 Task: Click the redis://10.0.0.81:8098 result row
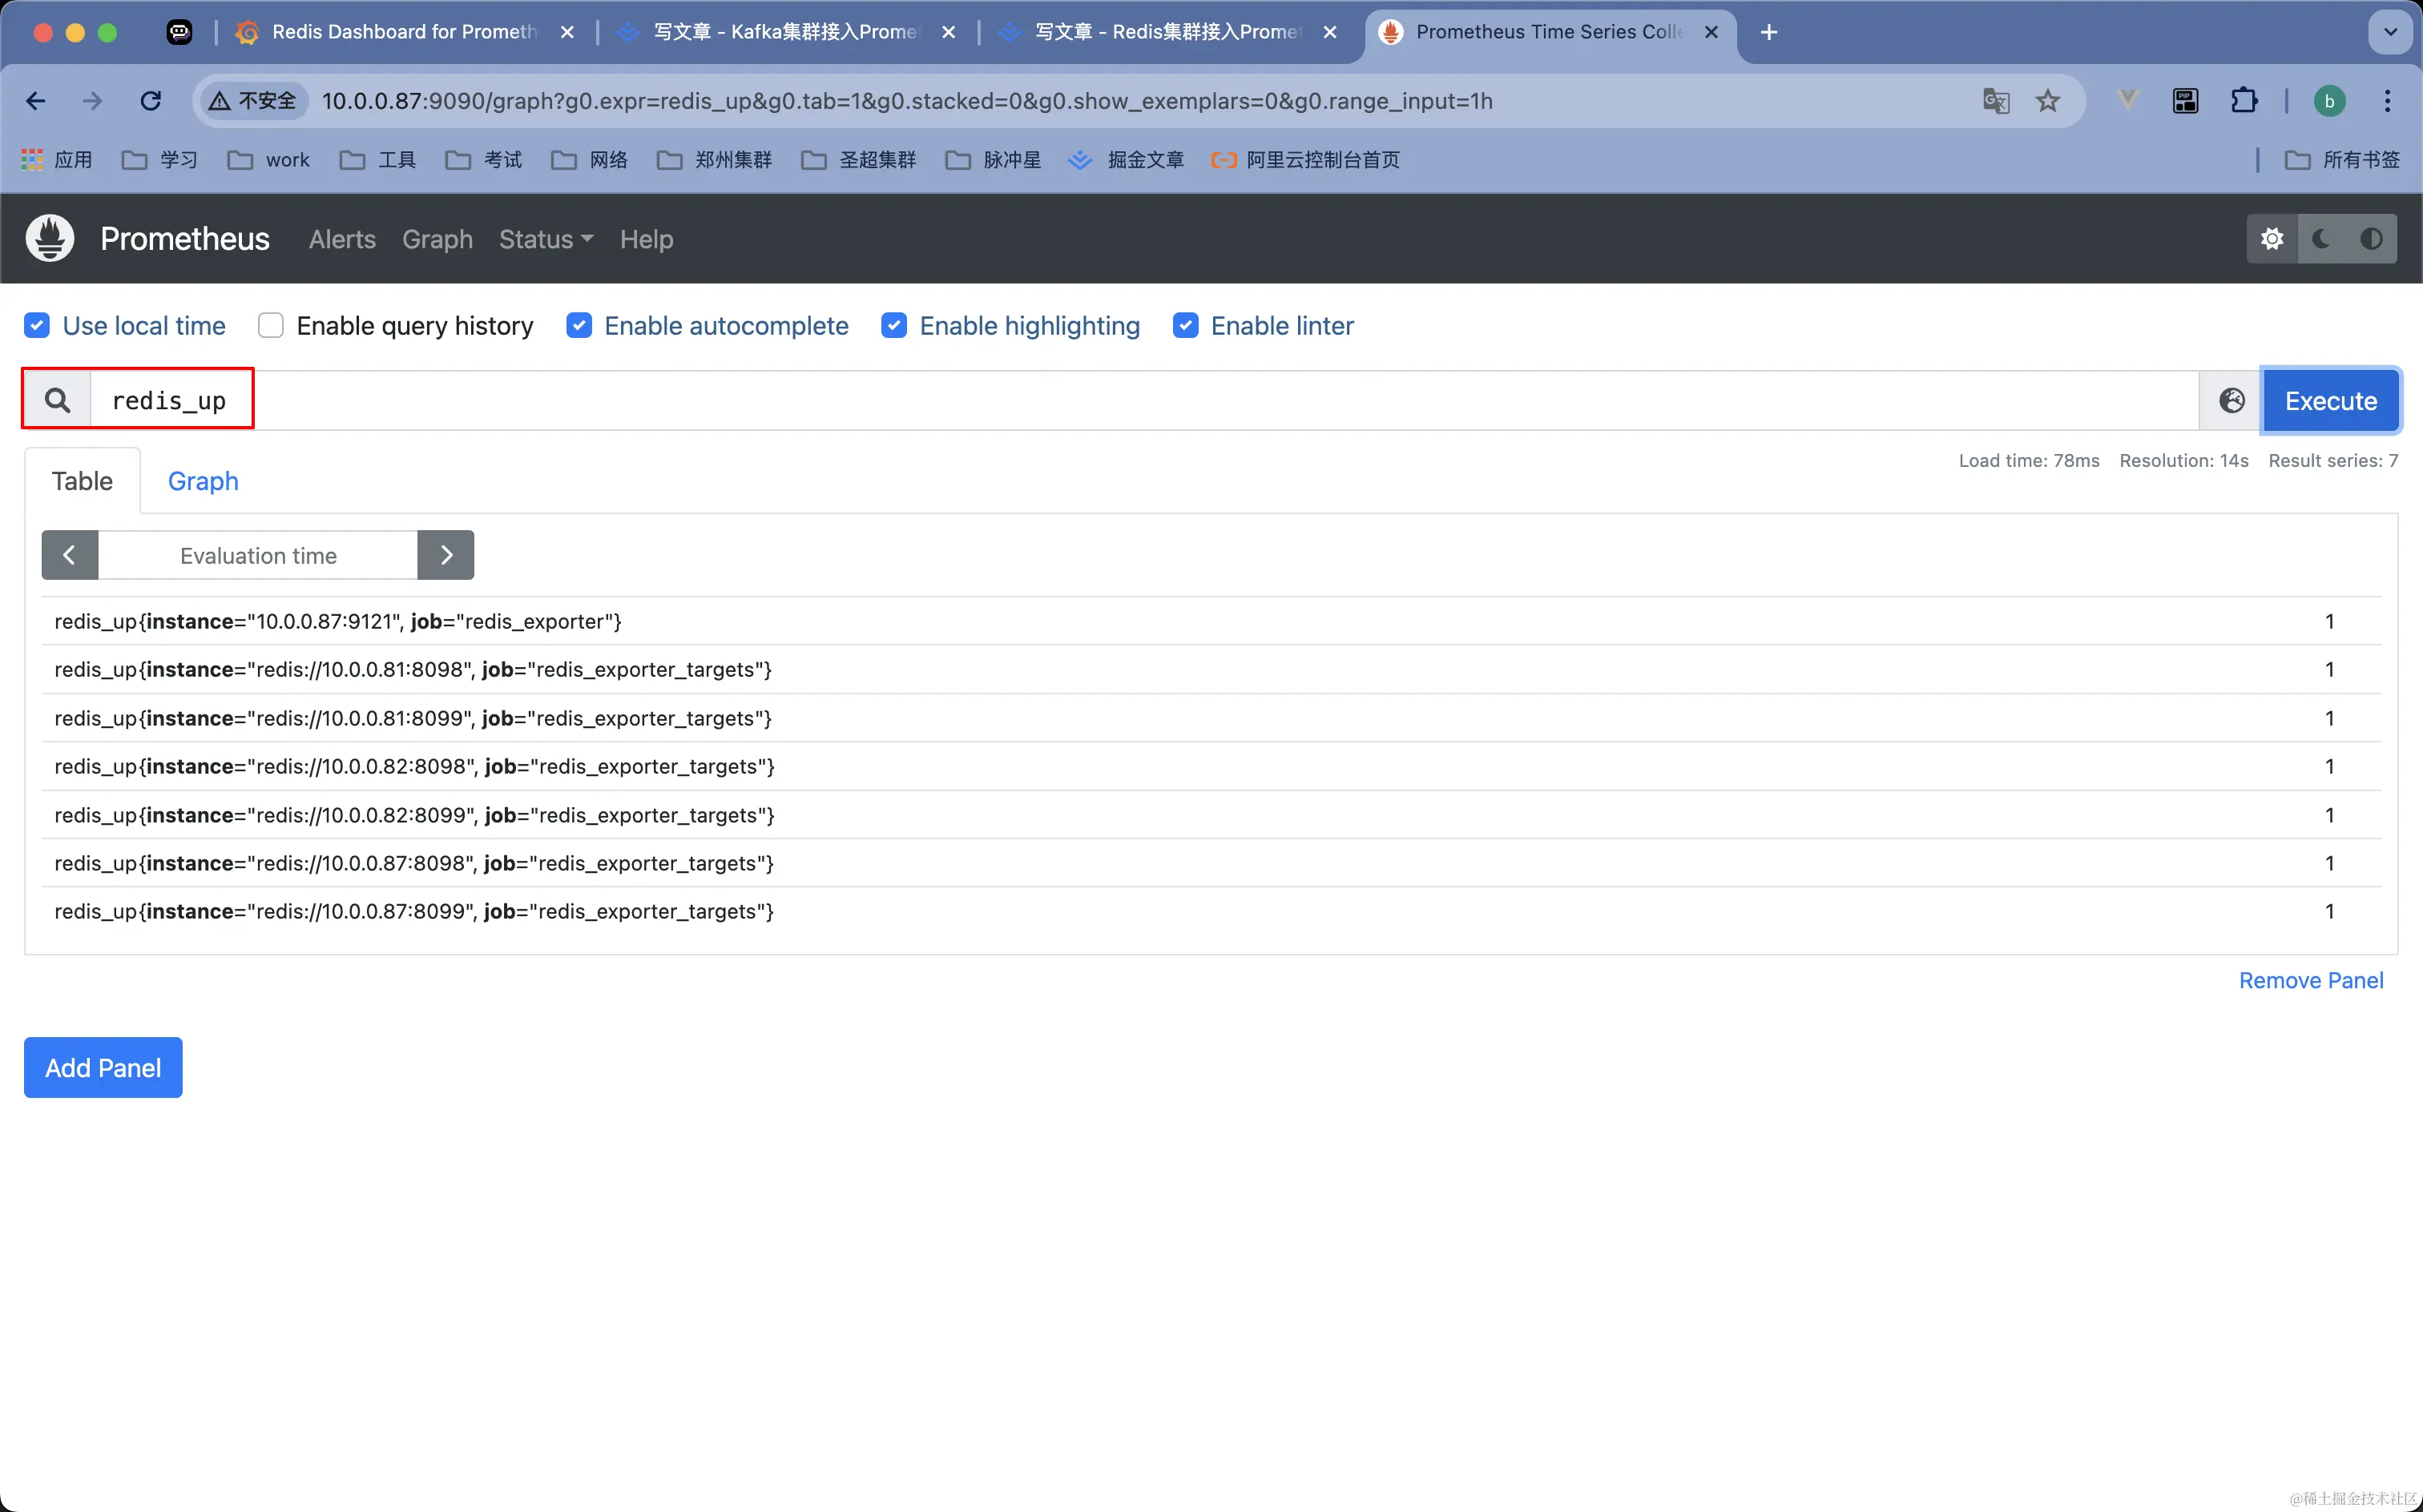pyautogui.click(x=1211, y=669)
